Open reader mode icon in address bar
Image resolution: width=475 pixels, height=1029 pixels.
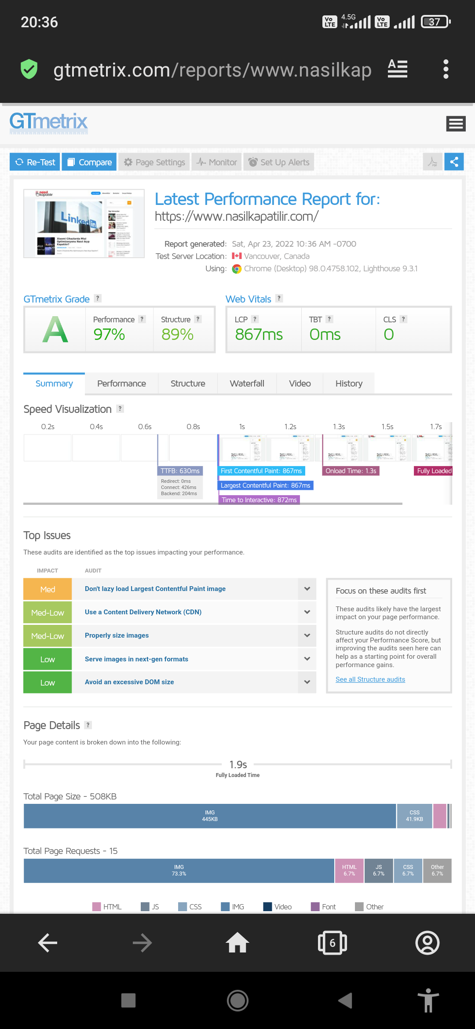(398, 69)
